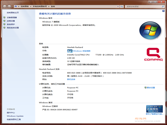
Task: Open Help with the question mark icon
Action: pos(163,11)
